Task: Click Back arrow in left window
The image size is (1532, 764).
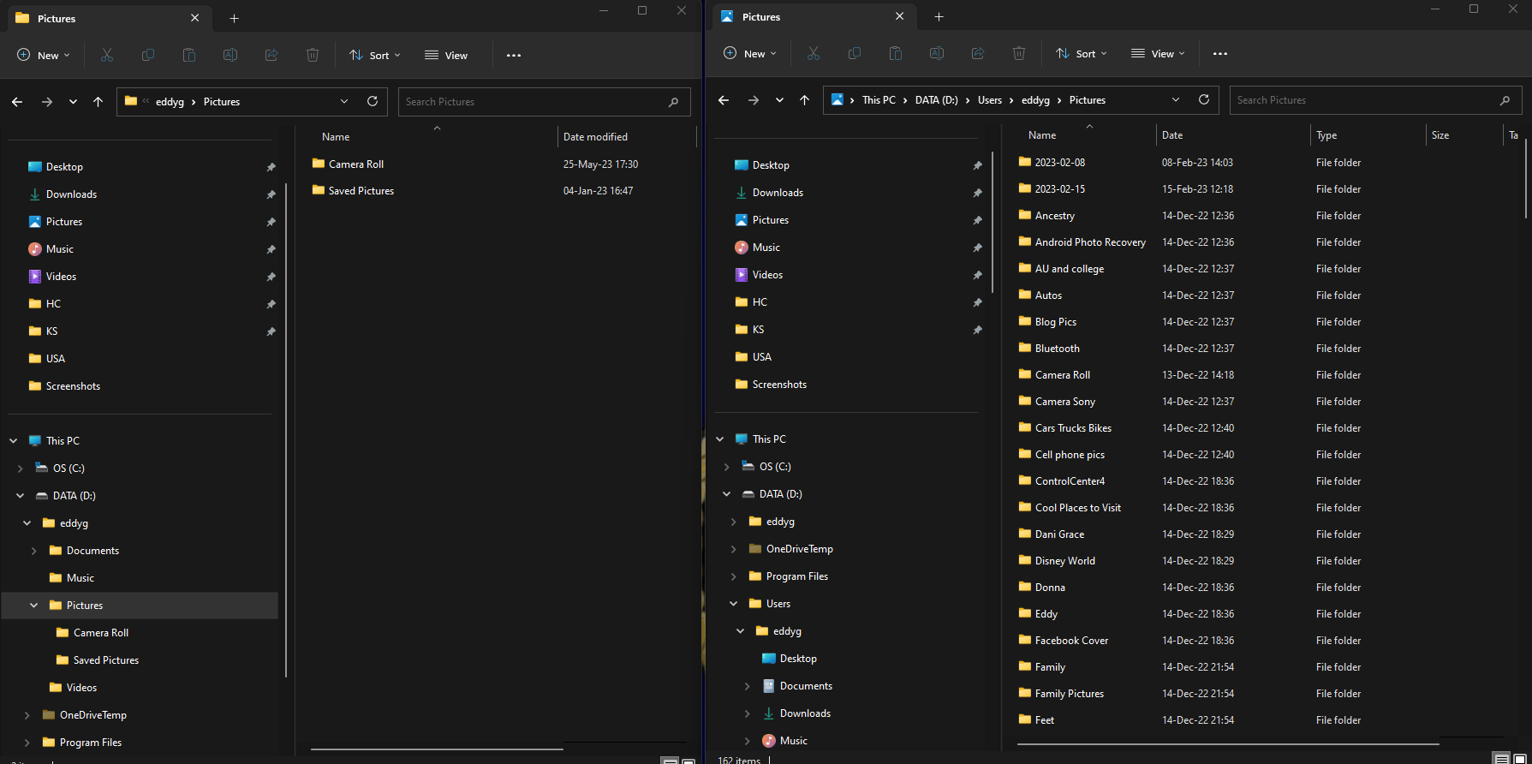Action: [17, 102]
